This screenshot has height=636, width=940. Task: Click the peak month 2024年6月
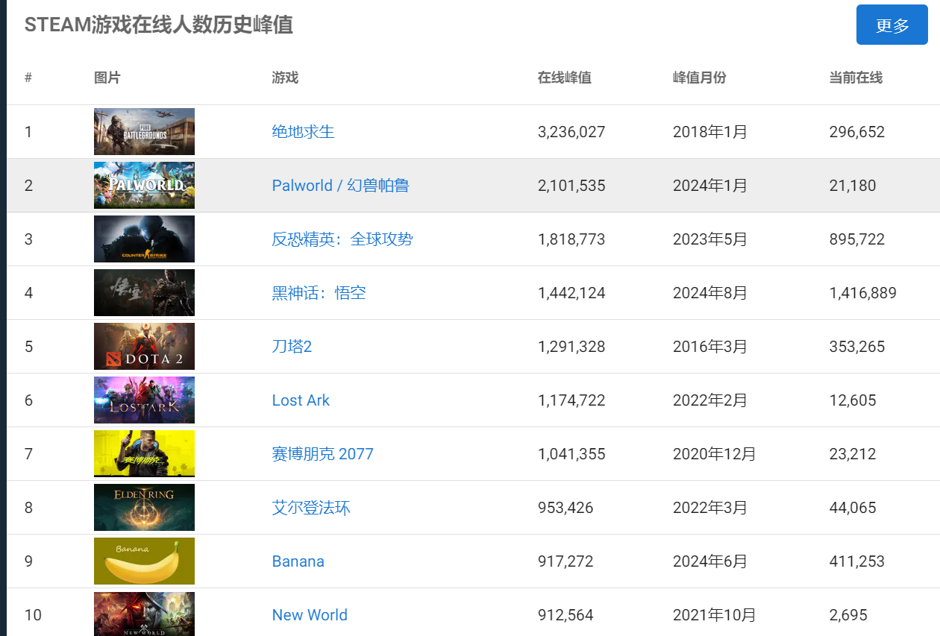[710, 561]
